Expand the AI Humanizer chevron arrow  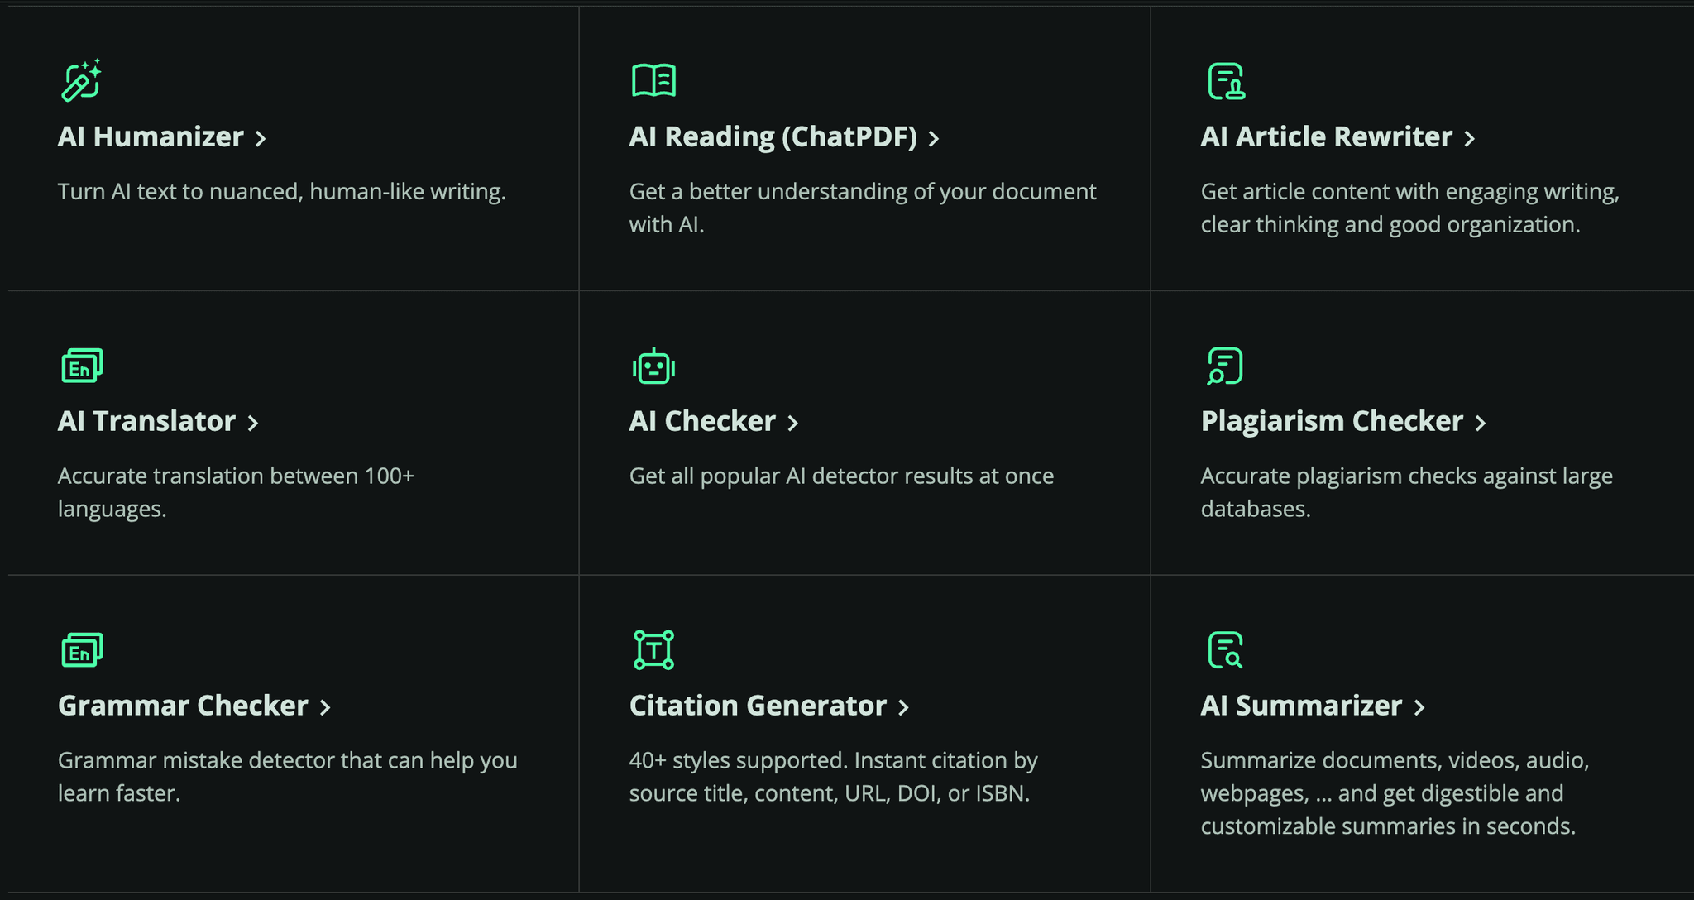coord(261,139)
